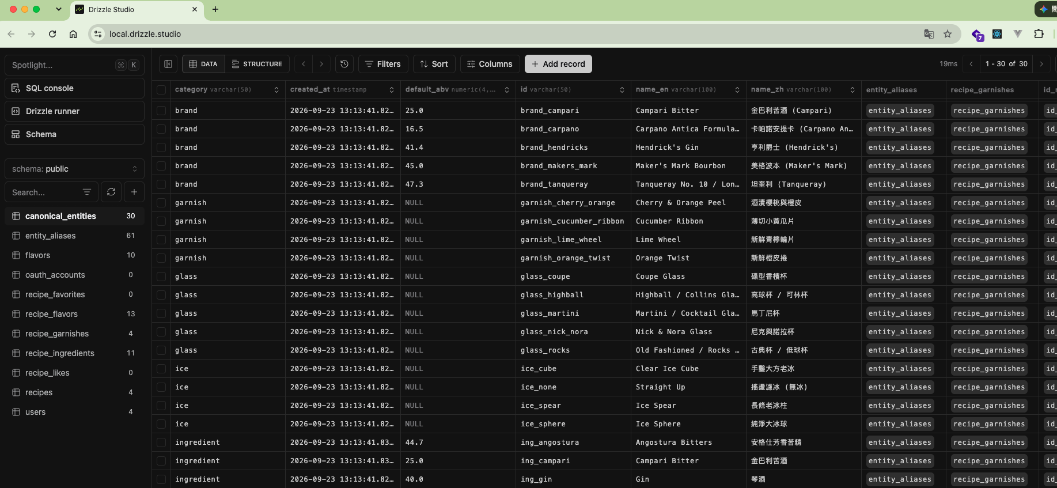Check the brand_tanqueray row checkbox
This screenshot has width=1057, height=488.
161,184
